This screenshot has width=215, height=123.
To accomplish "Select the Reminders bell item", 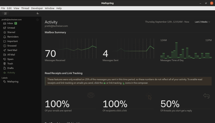I will click(x=13, y=37).
